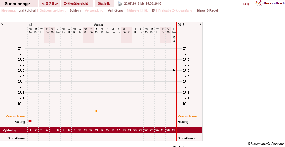The image size is (285, 147).
Task: Select the date column 15. Mo
Action: pos(174,31)
